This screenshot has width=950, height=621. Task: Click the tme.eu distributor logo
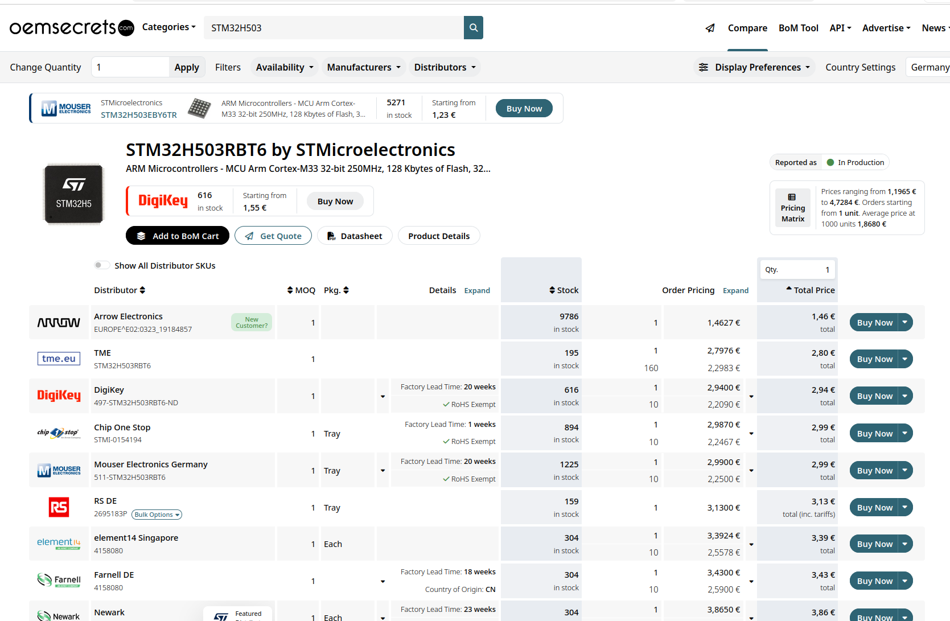59,359
